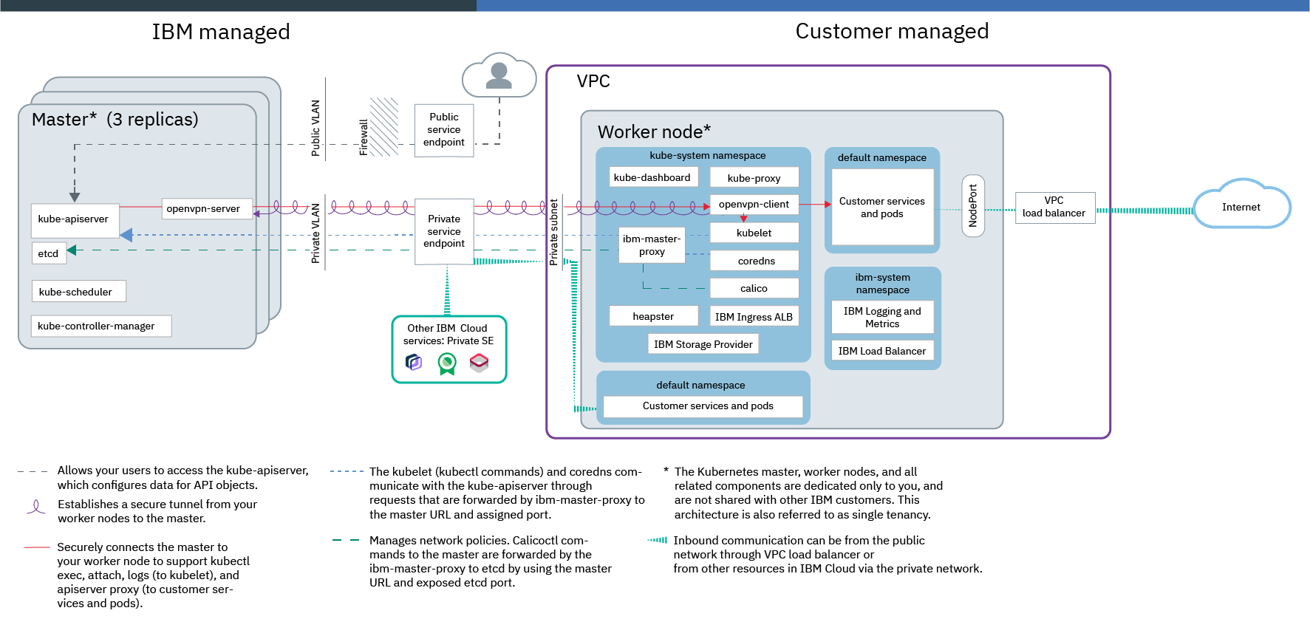Click the red cube icon under Private SE
1310x619 pixels.
click(x=480, y=362)
